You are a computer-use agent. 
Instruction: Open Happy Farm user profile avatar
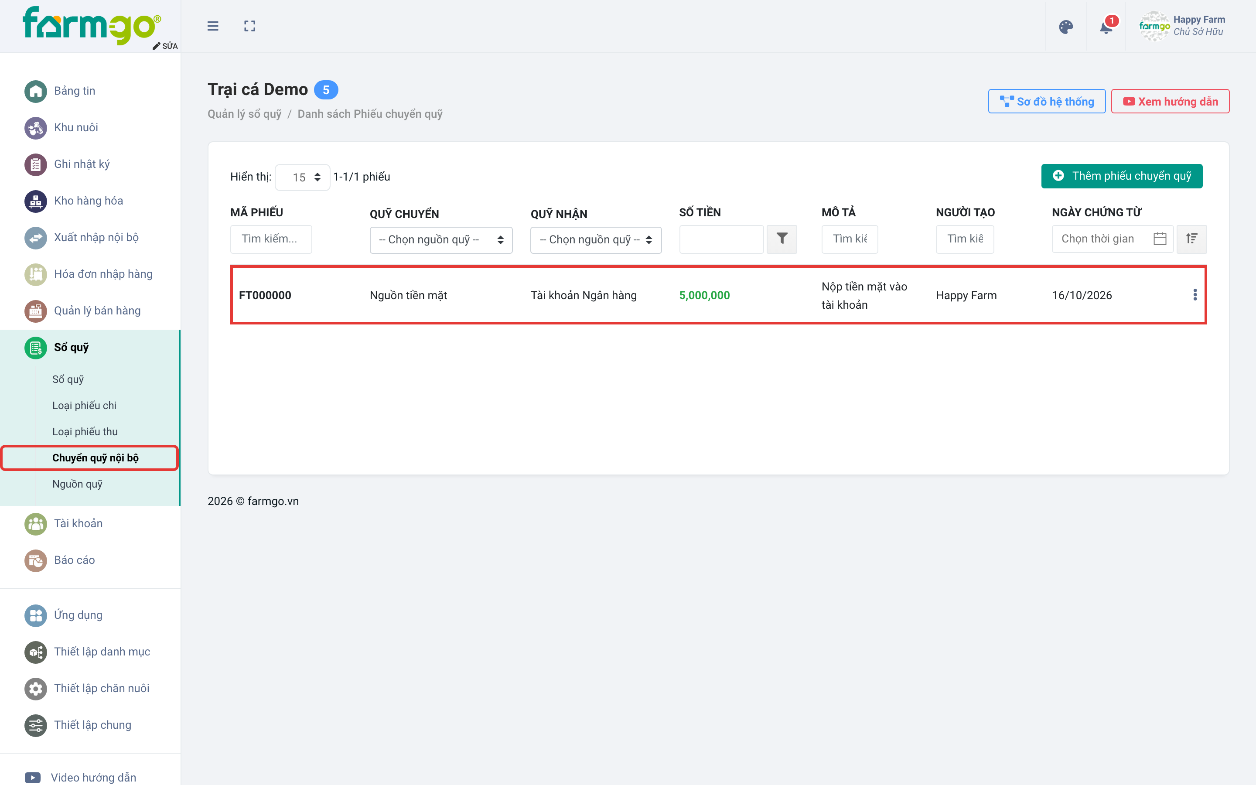[1154, 26]
